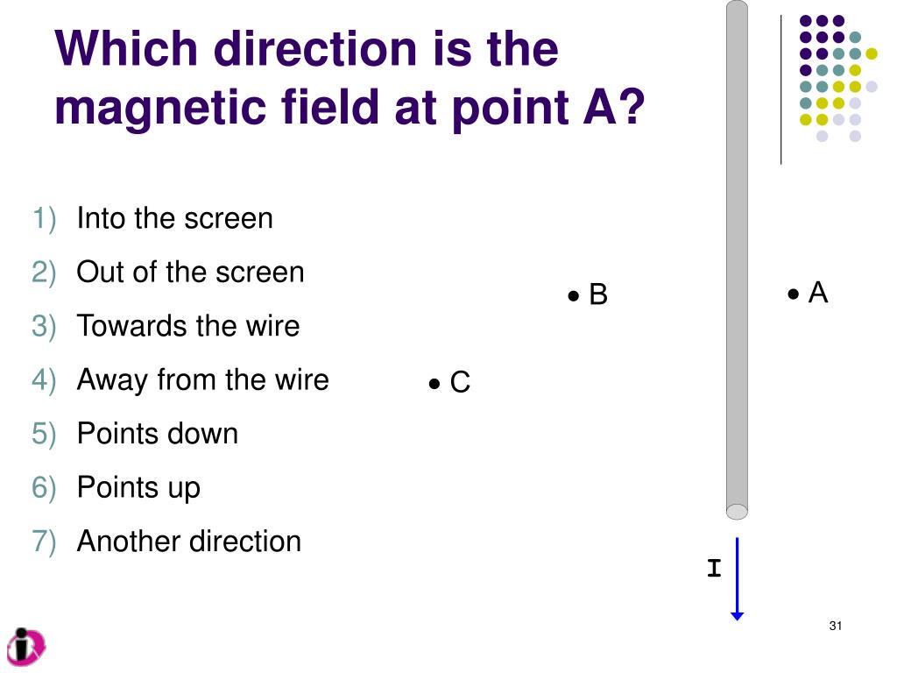Choose option 'Another direction'

[x=189, y=541]
